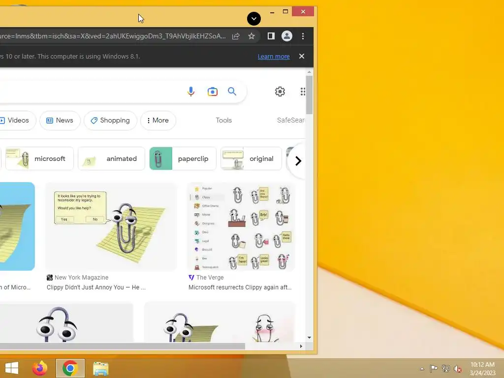
Task: Select the paperclip suggestion chip
Action: (183, 158)
